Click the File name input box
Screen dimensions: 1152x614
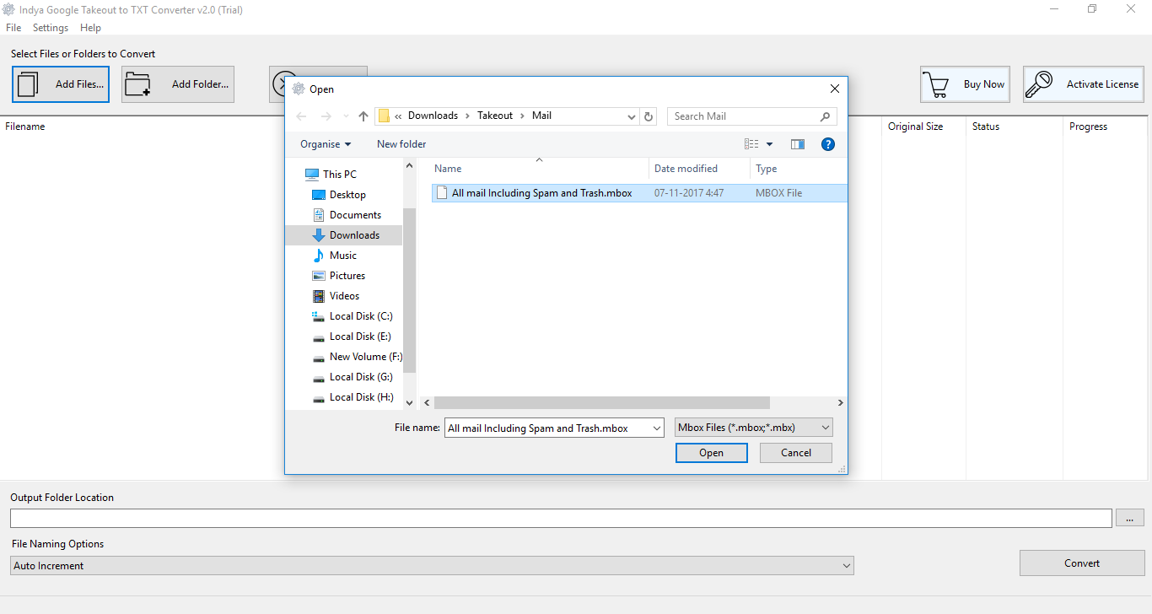point(547,428)
